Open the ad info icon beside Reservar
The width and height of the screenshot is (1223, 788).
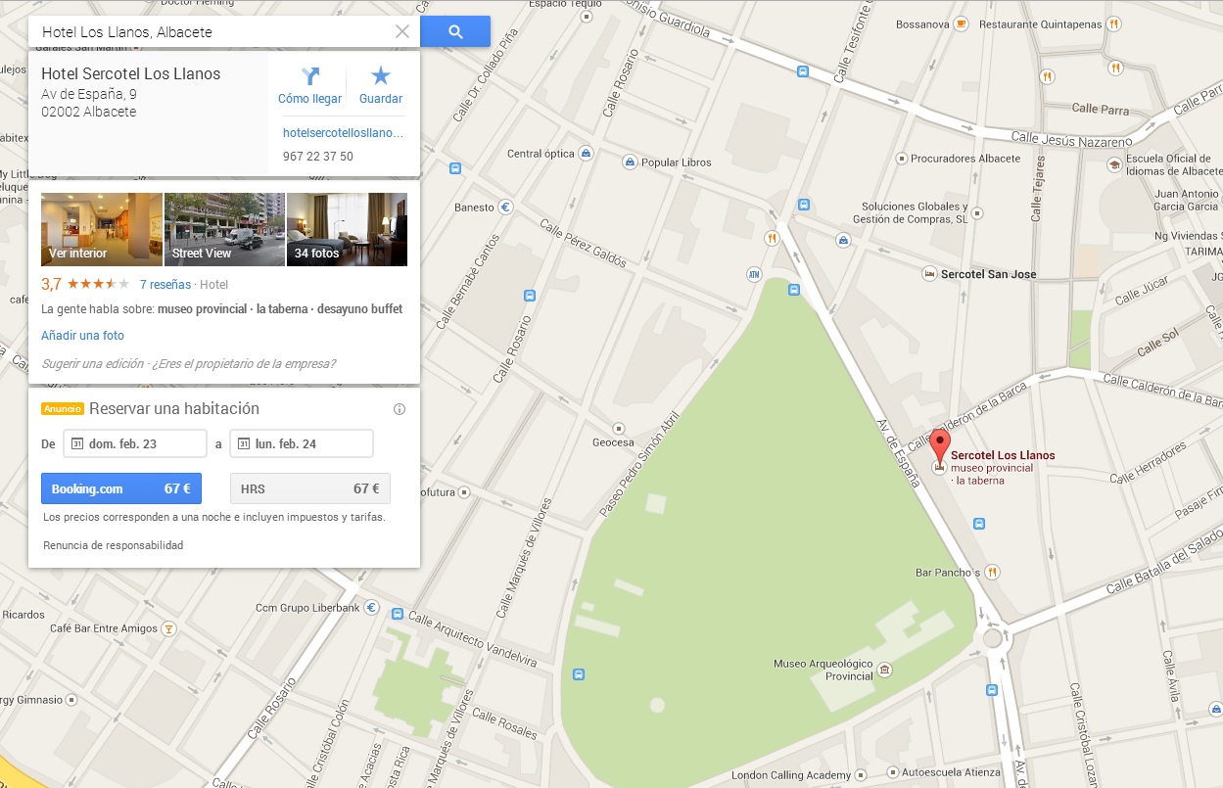400,409
